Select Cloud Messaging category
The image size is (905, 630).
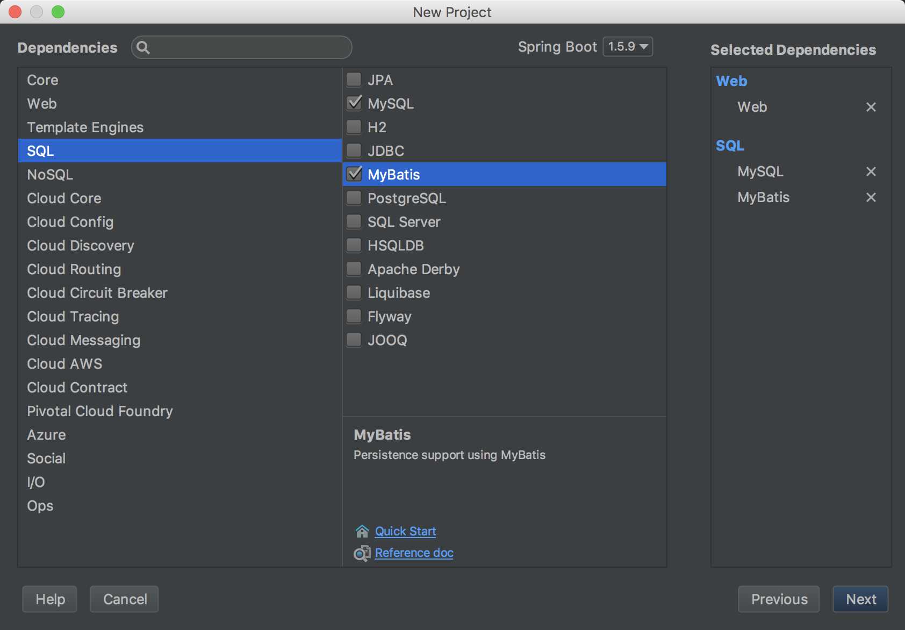click(180, 340)
